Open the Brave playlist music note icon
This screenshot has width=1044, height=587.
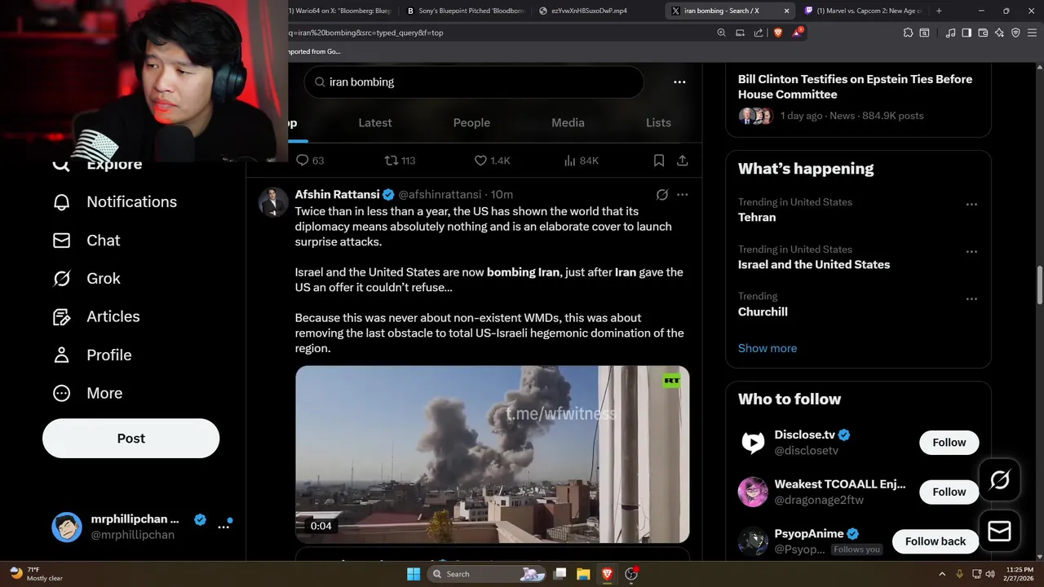point(950,33)
